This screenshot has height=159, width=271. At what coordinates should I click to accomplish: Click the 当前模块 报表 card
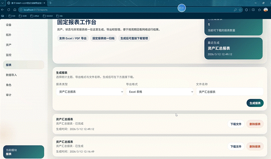click(x=23, y=152)
